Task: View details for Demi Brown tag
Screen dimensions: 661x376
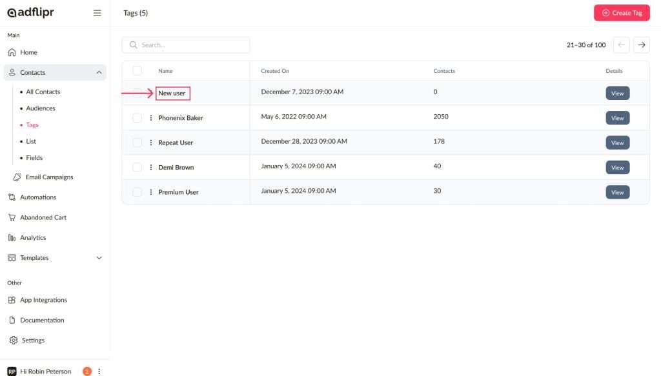Action: pyautogui.click(x=617, y=168)
